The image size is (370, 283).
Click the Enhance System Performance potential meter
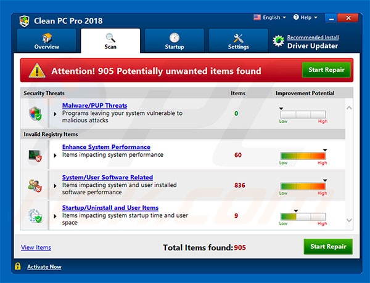click(303, 156)
